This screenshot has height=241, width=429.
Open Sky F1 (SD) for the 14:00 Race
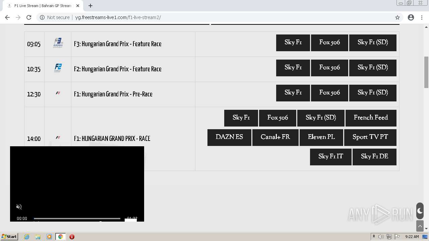[321, 118]
